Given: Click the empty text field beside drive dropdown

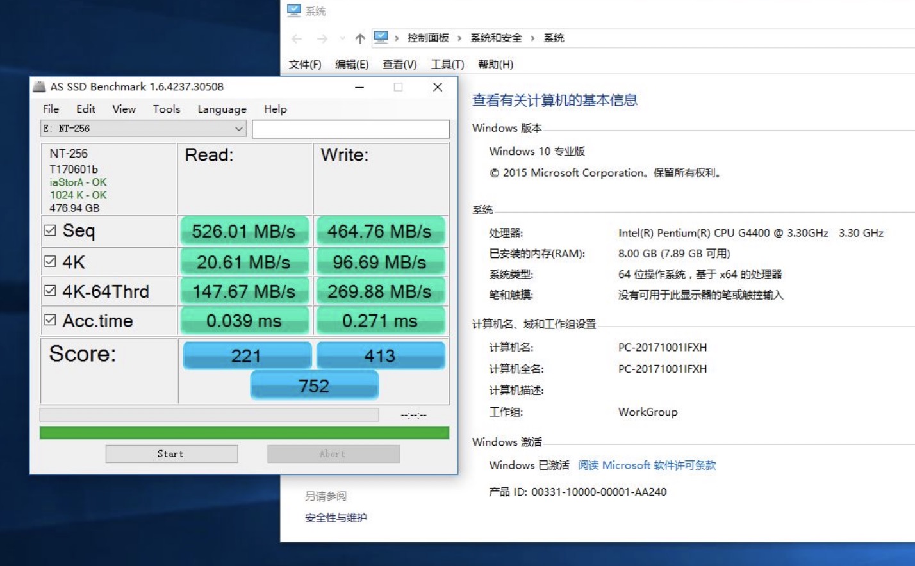Looking at the screenshot, I should (350, 129).
